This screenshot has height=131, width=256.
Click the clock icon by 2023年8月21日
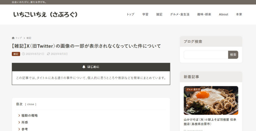click(23, 54)
